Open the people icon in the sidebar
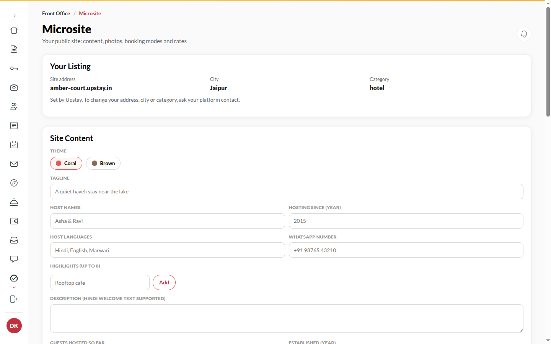 click(14, 107)
